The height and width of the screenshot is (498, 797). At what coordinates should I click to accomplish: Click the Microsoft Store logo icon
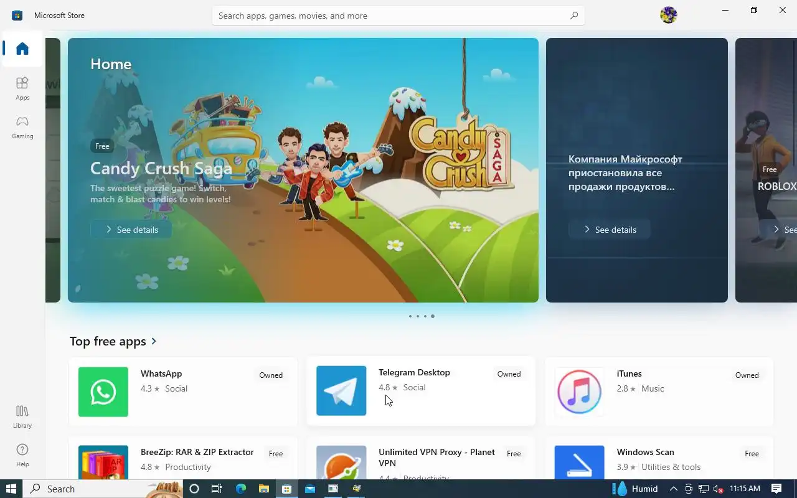17,15
